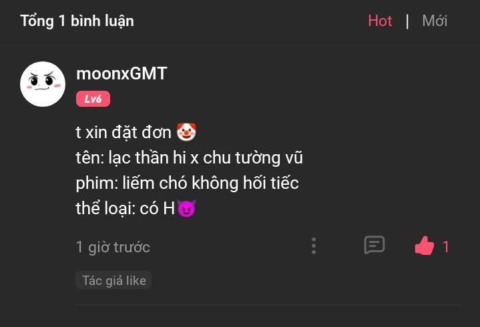The height and width of the screenshot is (327, 480).
Task: Click the separator line below the comment
Action: (x=267, y=305)
